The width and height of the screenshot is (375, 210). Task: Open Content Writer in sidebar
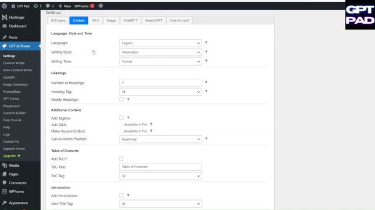click(13, 63)
